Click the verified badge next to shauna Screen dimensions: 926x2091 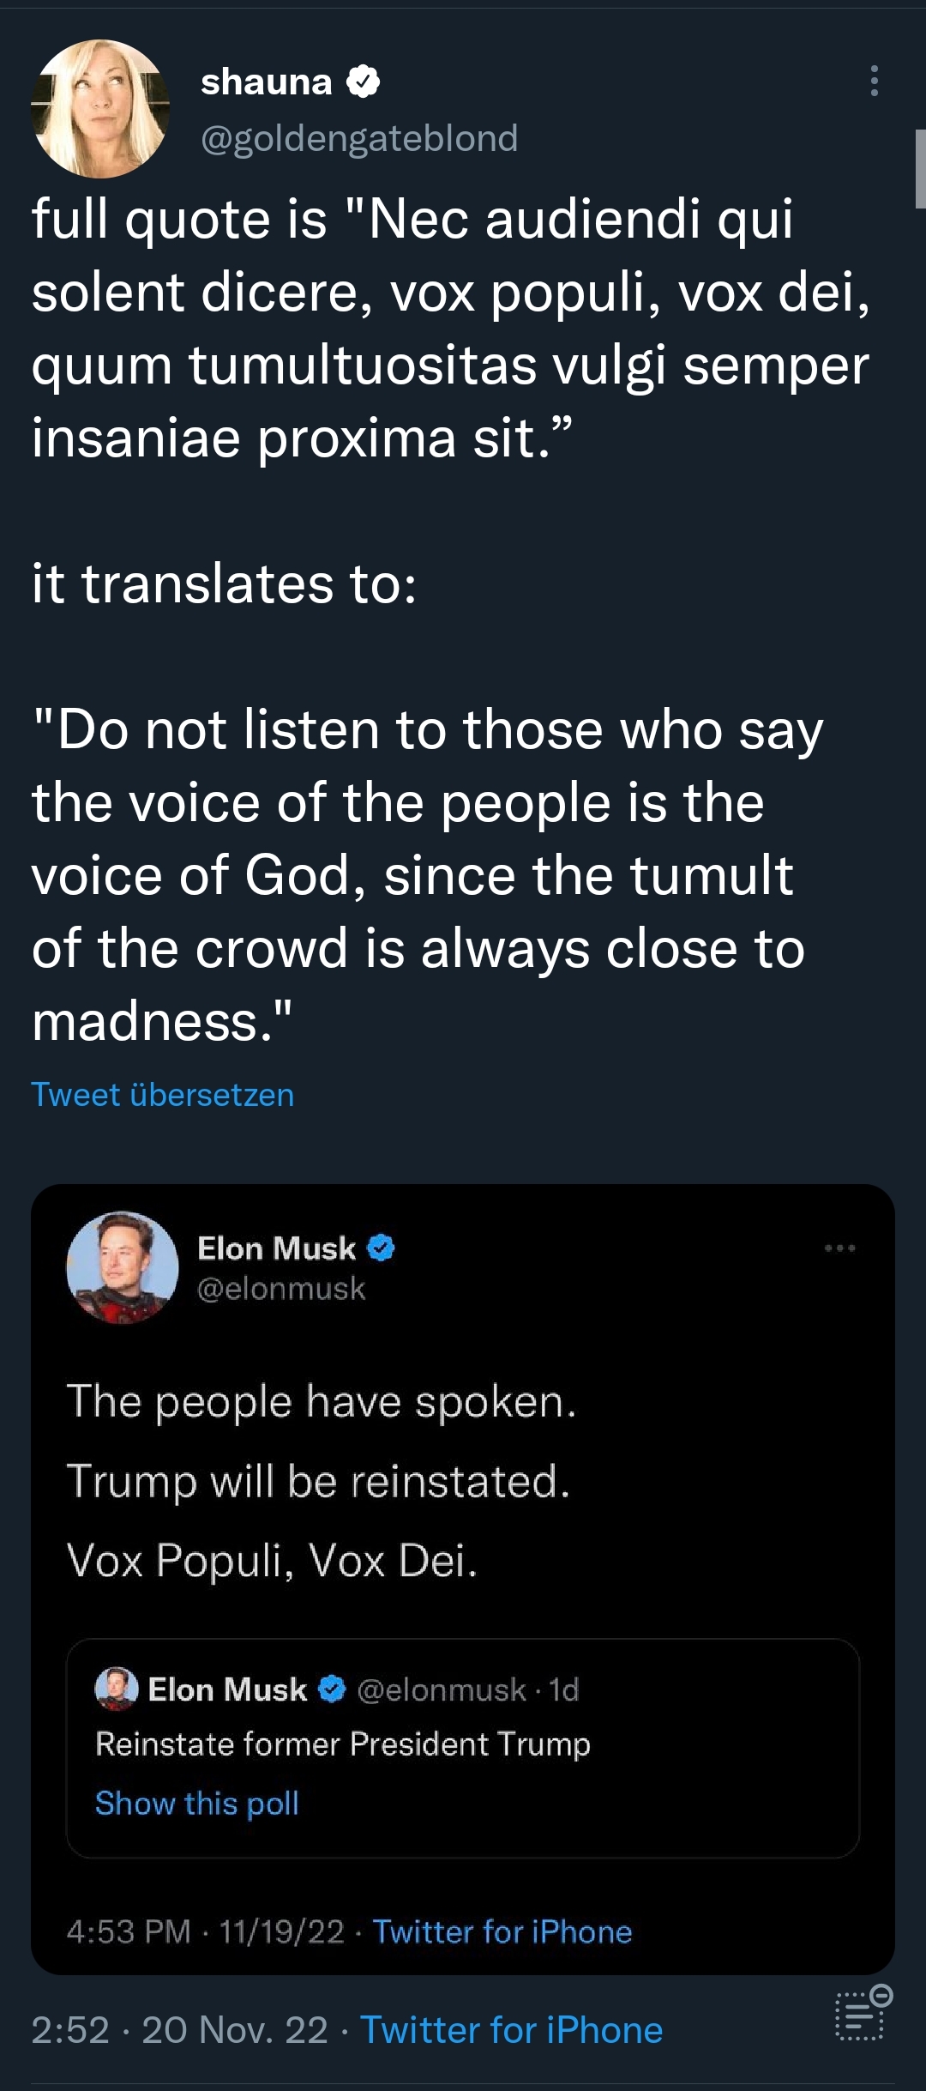tap(363, 82)
